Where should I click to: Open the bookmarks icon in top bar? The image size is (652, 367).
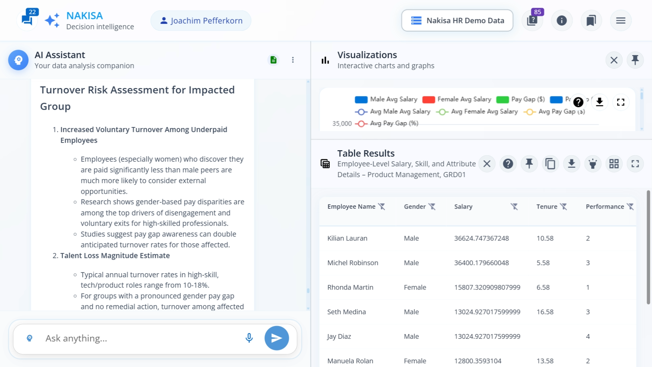pyautogui.click(x=591, y=20)
